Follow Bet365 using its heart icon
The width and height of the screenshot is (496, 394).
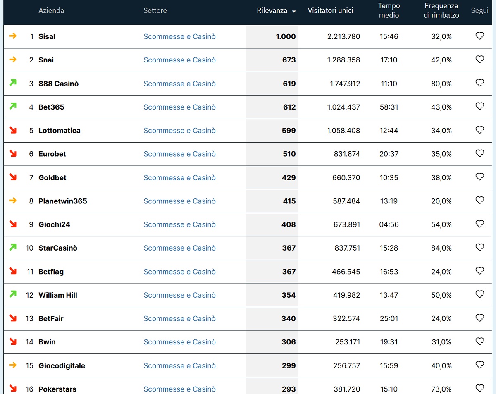(479, 107)
